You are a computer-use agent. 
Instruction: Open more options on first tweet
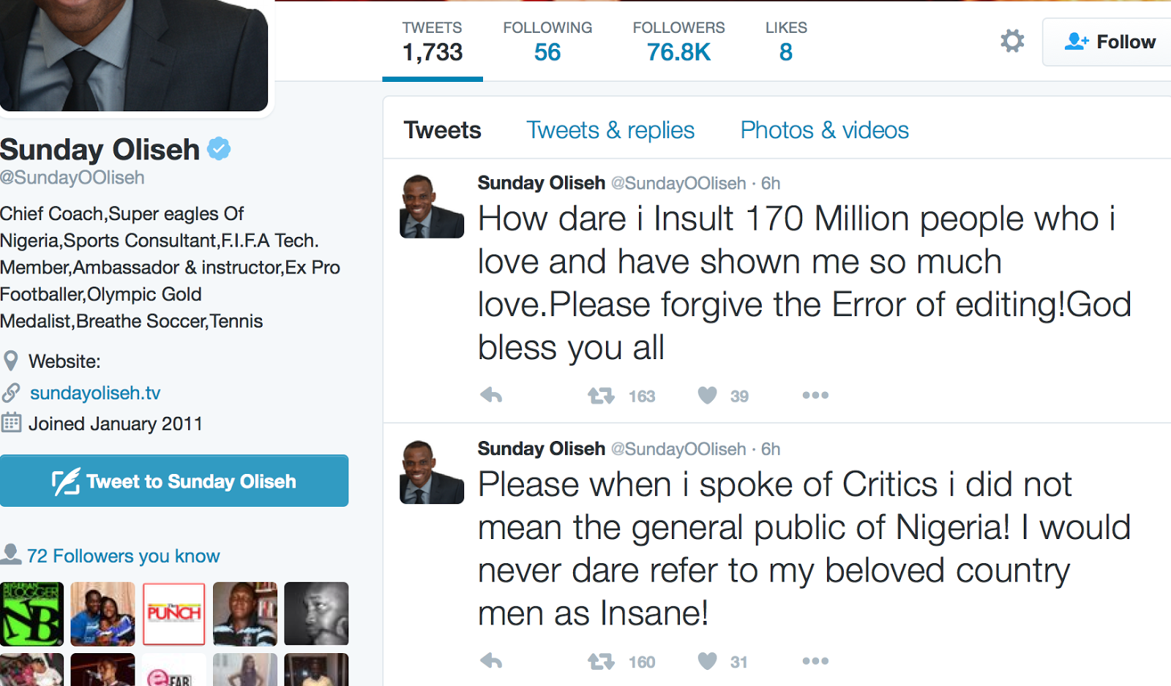(x=815, y=396)
